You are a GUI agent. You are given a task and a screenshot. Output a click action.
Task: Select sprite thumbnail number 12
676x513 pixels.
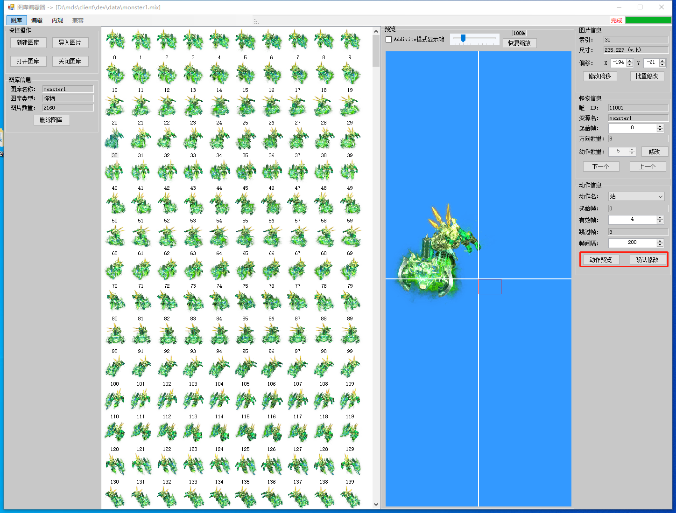point(167,74)
